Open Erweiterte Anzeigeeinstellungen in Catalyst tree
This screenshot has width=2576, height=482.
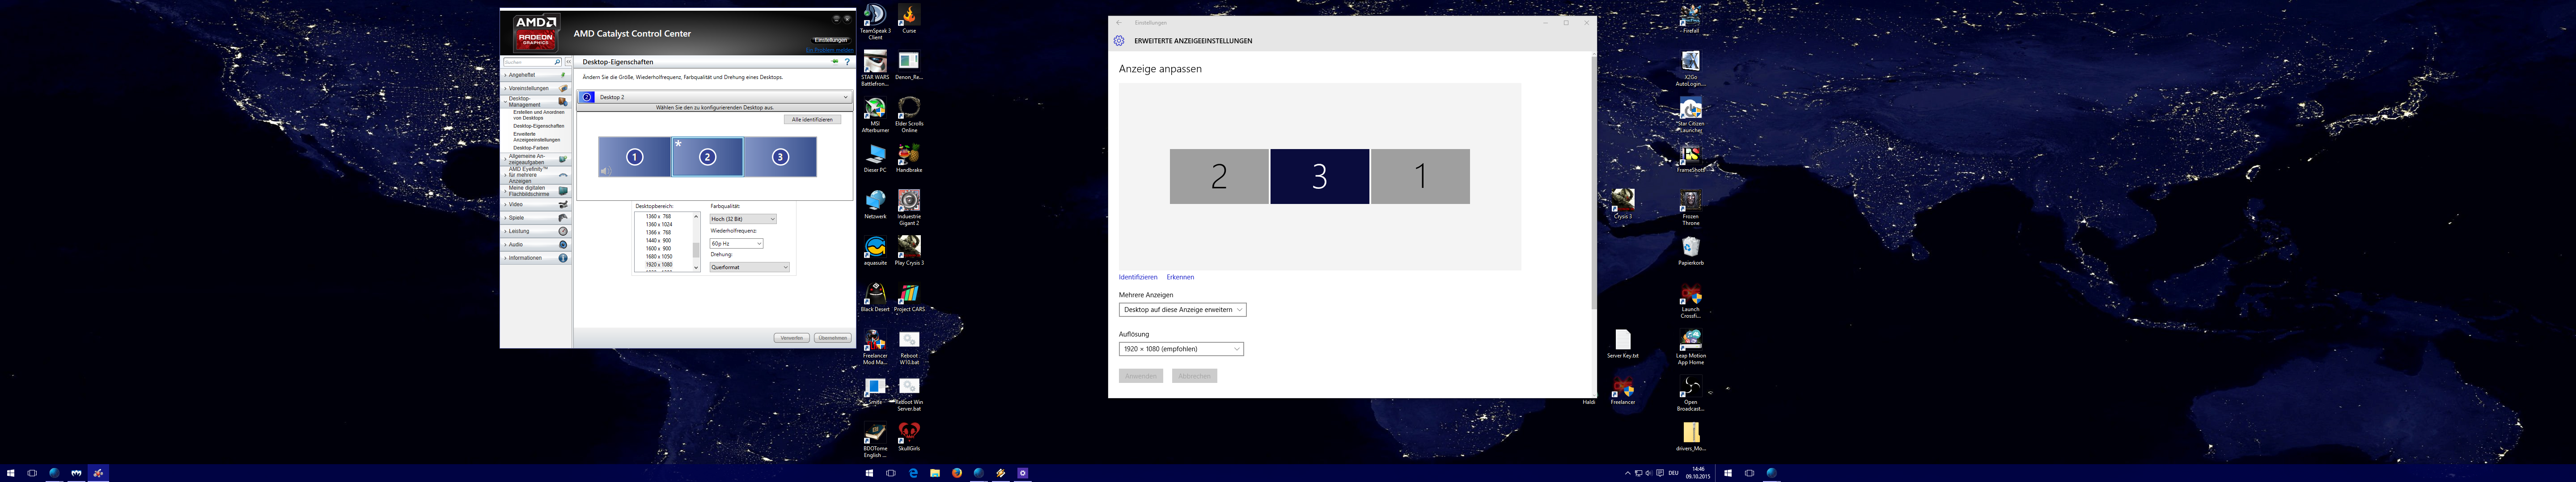pyautogui.click(x=537, y=137)
